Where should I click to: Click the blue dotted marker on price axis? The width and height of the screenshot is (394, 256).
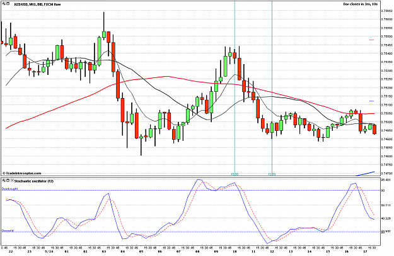click(371, 101)
